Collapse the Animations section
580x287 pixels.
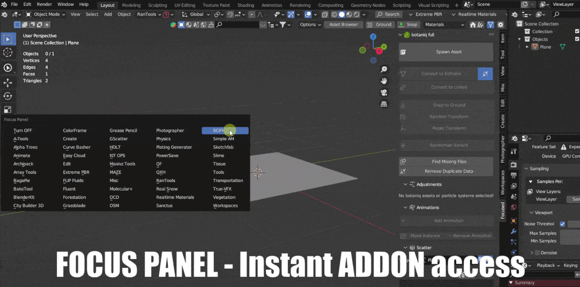click(405, 208)
